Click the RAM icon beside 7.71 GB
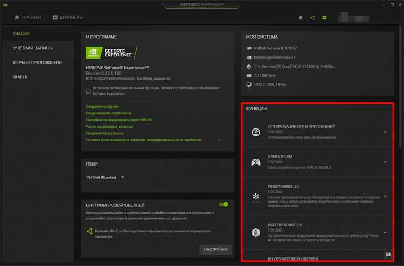Screen dimensions: 404x266 (249, 76)
